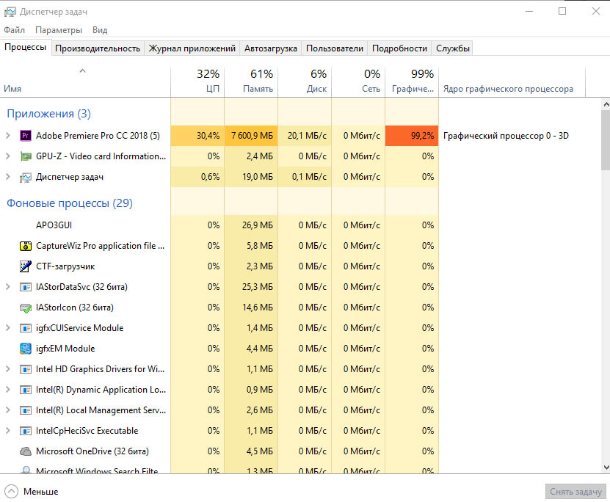Select the Фоновые процессы (29) group header
The height and width of the screenshot is (502, 610).
pyautogui.click(x=70, y=203)
